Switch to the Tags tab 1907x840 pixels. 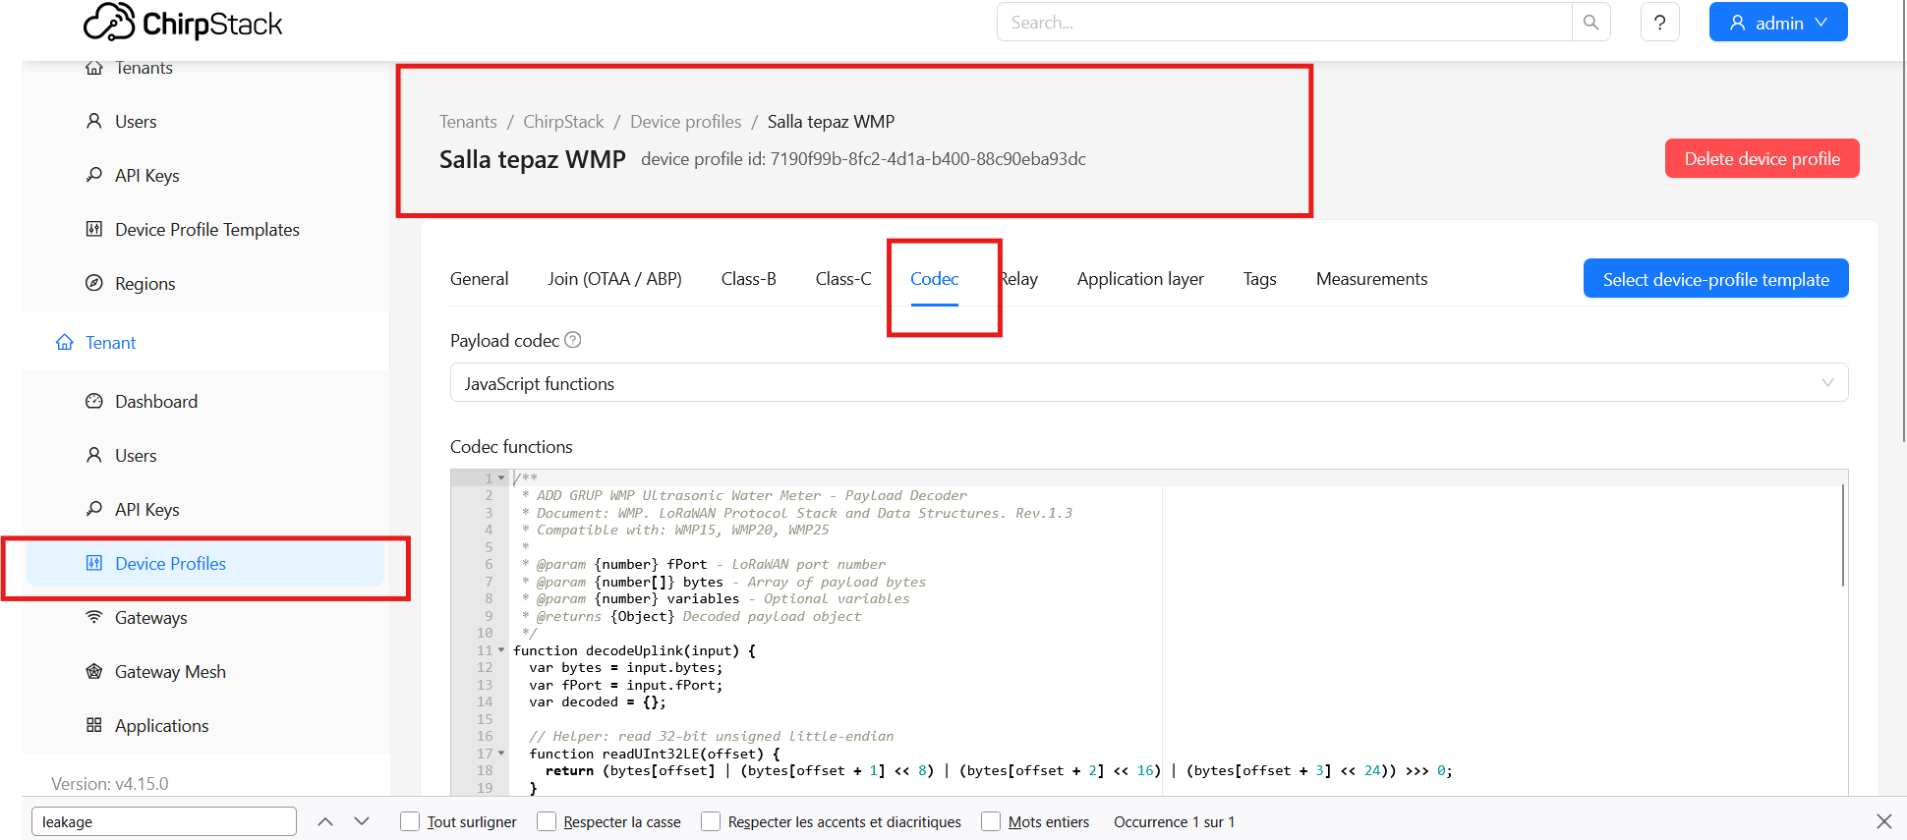pyautogui.click(x=1260, y=279)
